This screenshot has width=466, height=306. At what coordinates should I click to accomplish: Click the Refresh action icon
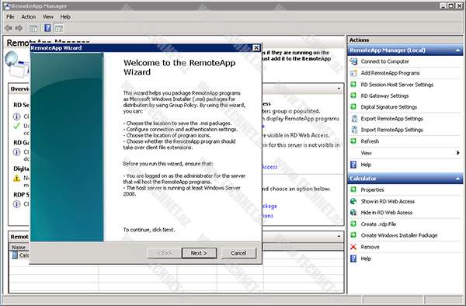pyautogui.click(x=353, y=141)
